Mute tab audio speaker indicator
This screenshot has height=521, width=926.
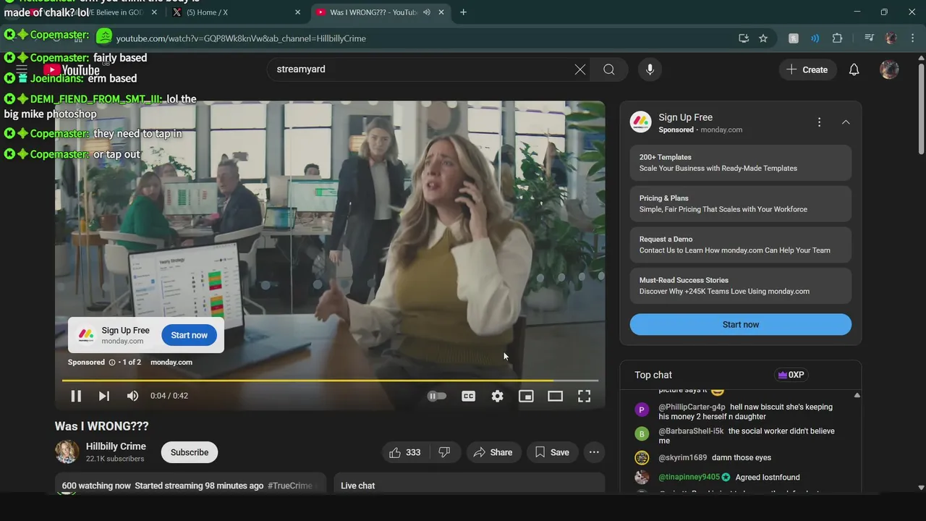(427, 12)
